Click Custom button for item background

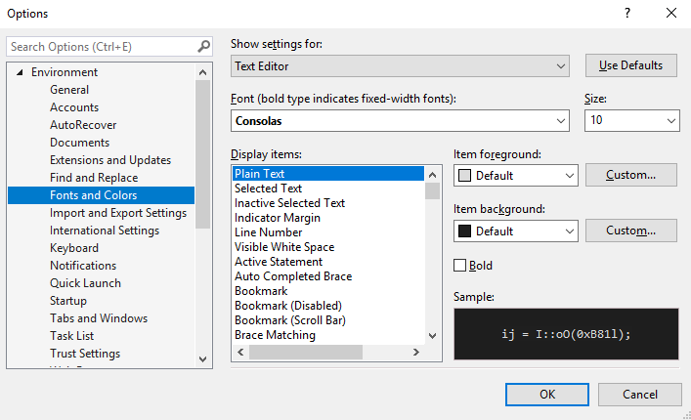(x=631, y=231)
